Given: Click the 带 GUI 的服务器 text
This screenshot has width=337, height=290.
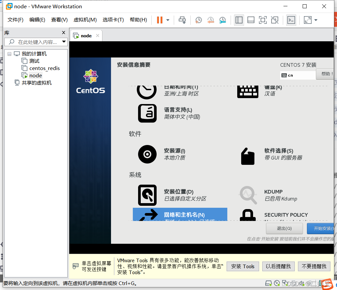Looking at the screenshot, I should [283, 158].
